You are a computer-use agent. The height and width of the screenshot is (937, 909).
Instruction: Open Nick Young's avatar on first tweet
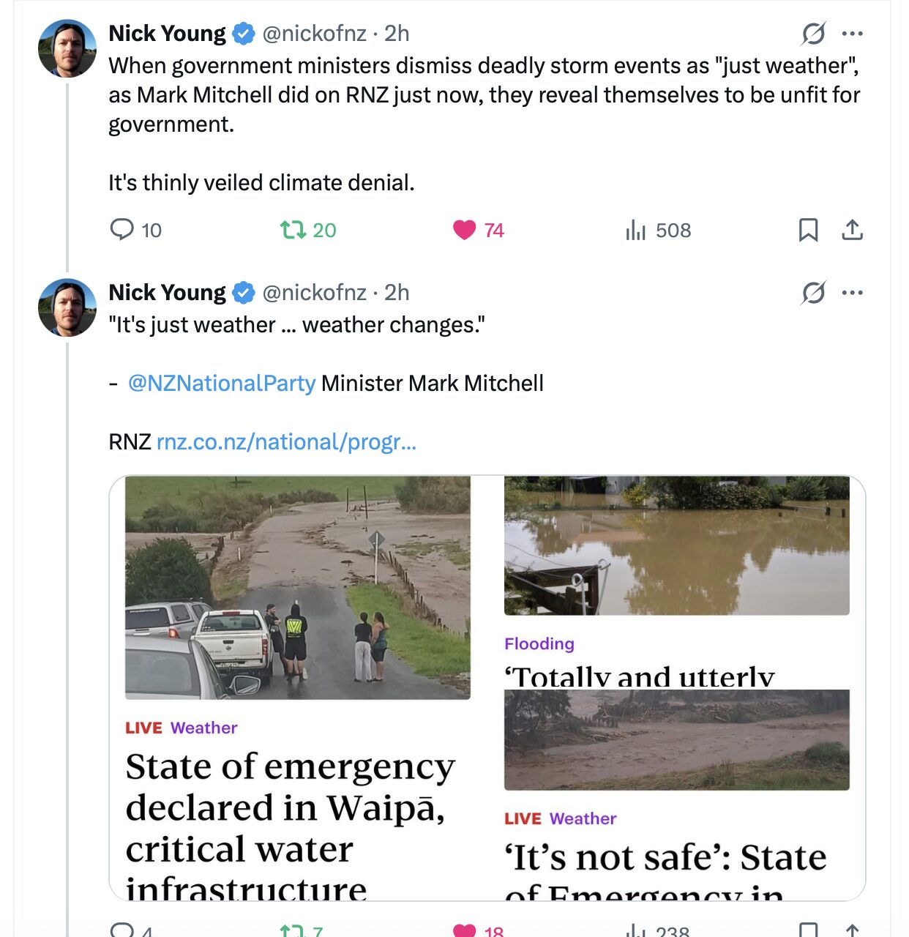(x=67, y=48)
